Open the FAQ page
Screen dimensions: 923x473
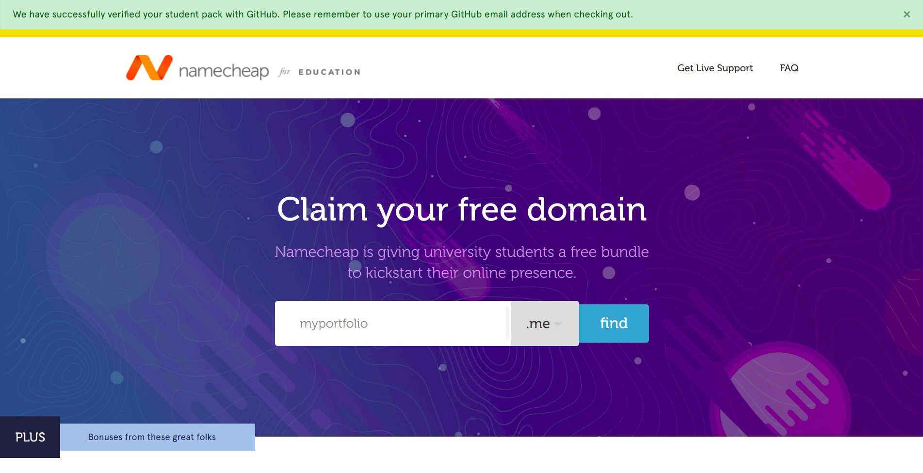(789, 68)
